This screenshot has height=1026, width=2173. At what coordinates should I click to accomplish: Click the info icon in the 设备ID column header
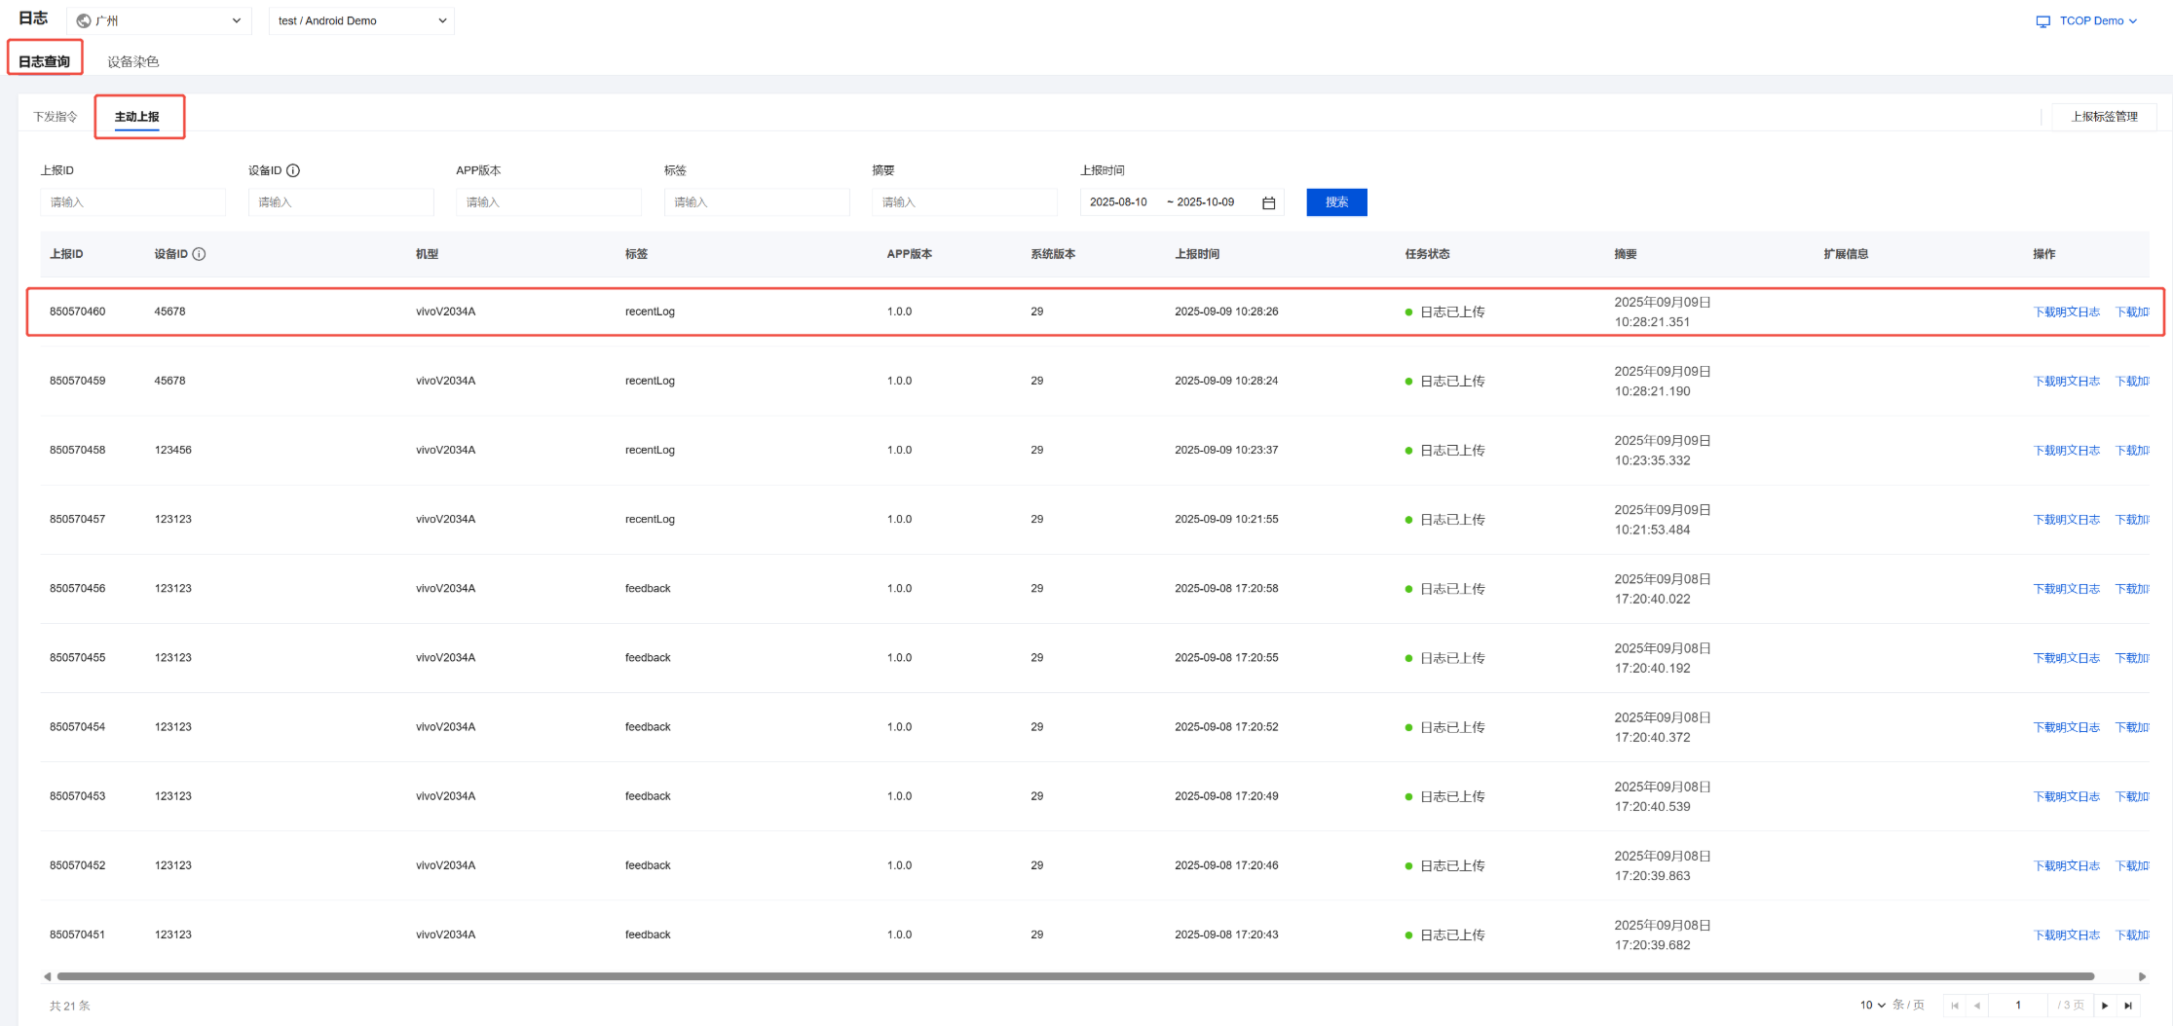[x=199, y=254]
